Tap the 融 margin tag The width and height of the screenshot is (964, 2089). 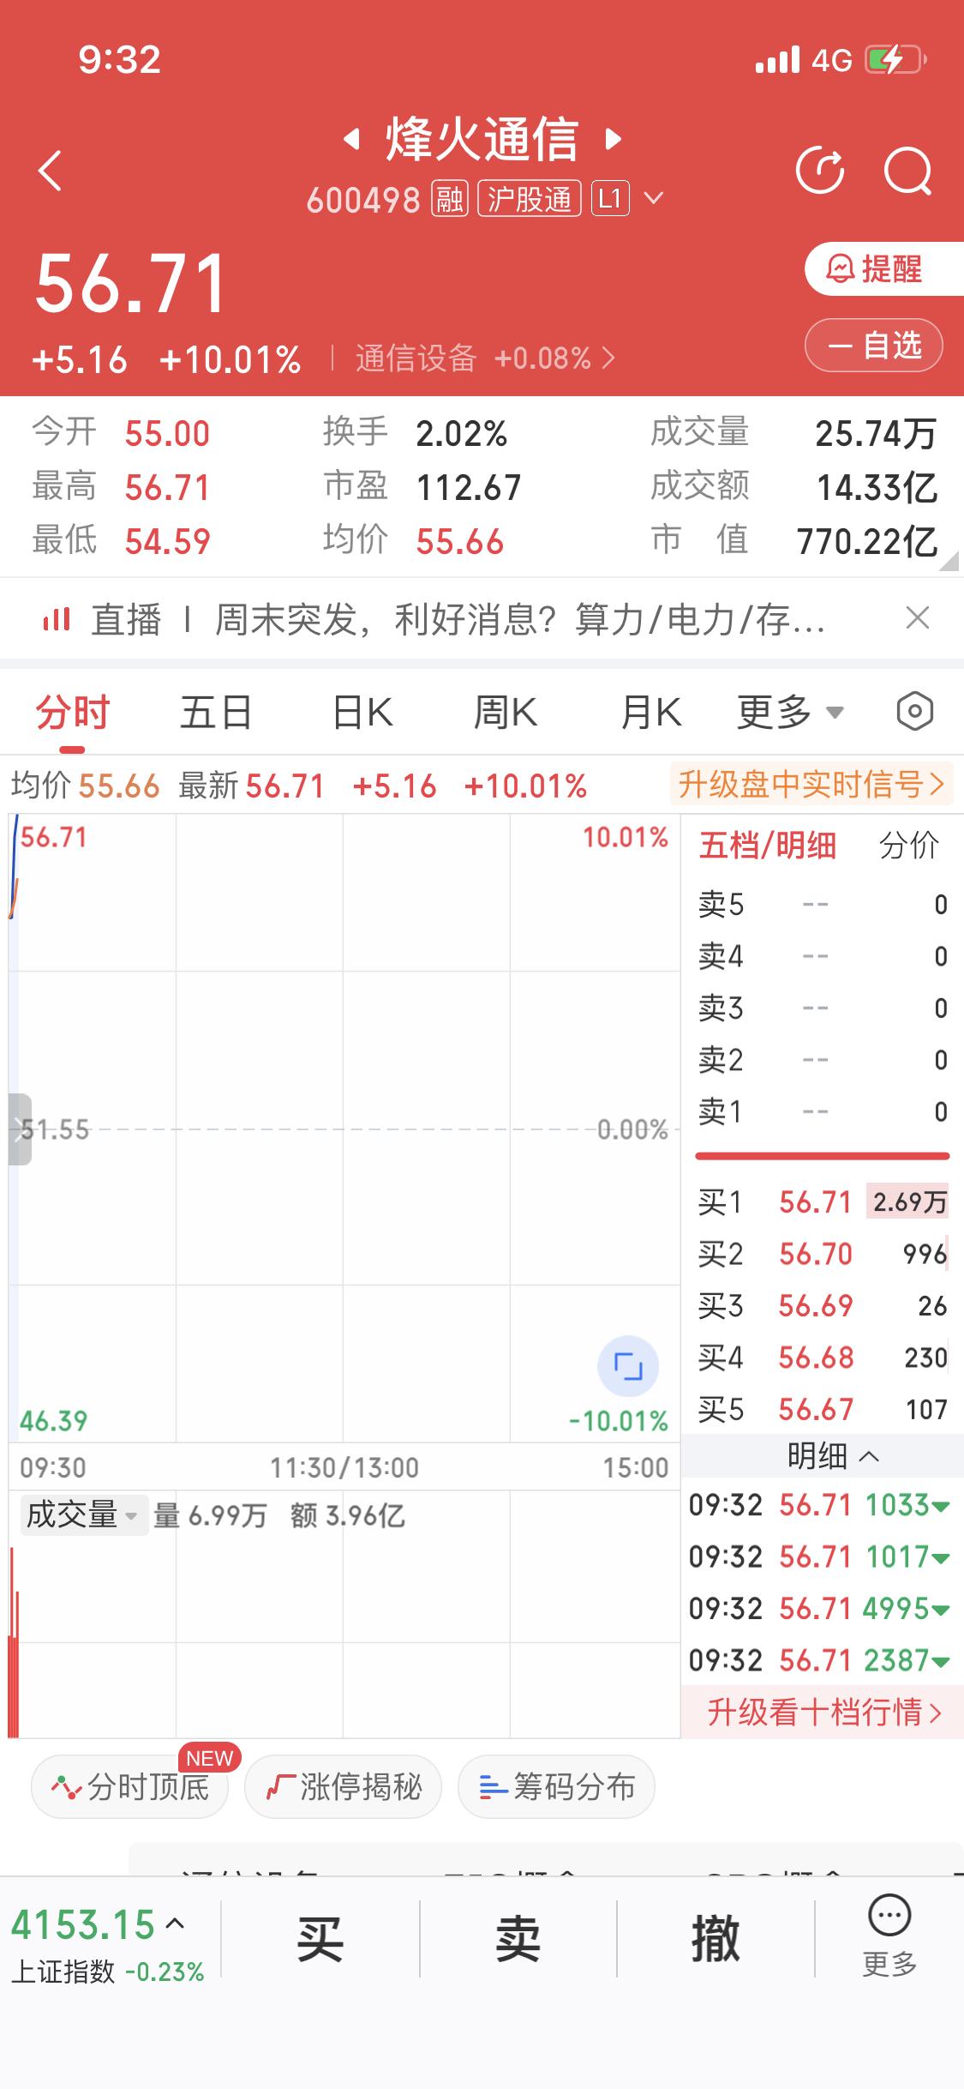[x=449, y=199]
